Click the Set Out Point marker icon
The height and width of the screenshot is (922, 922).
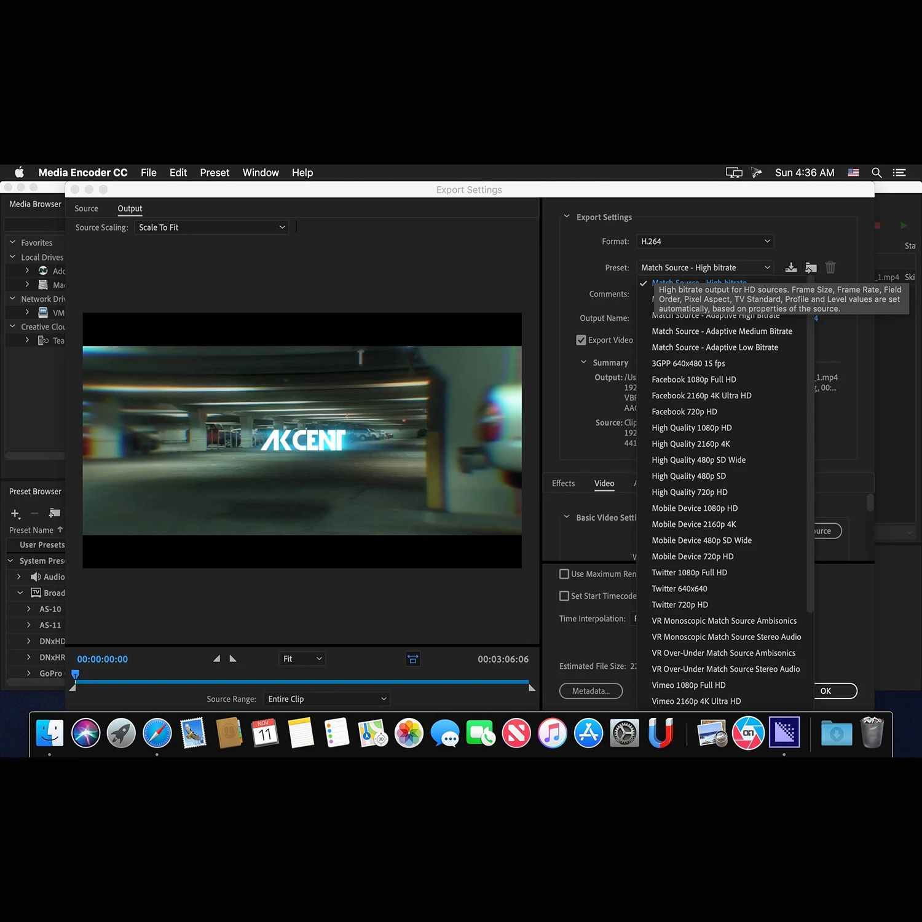[233, 659]
